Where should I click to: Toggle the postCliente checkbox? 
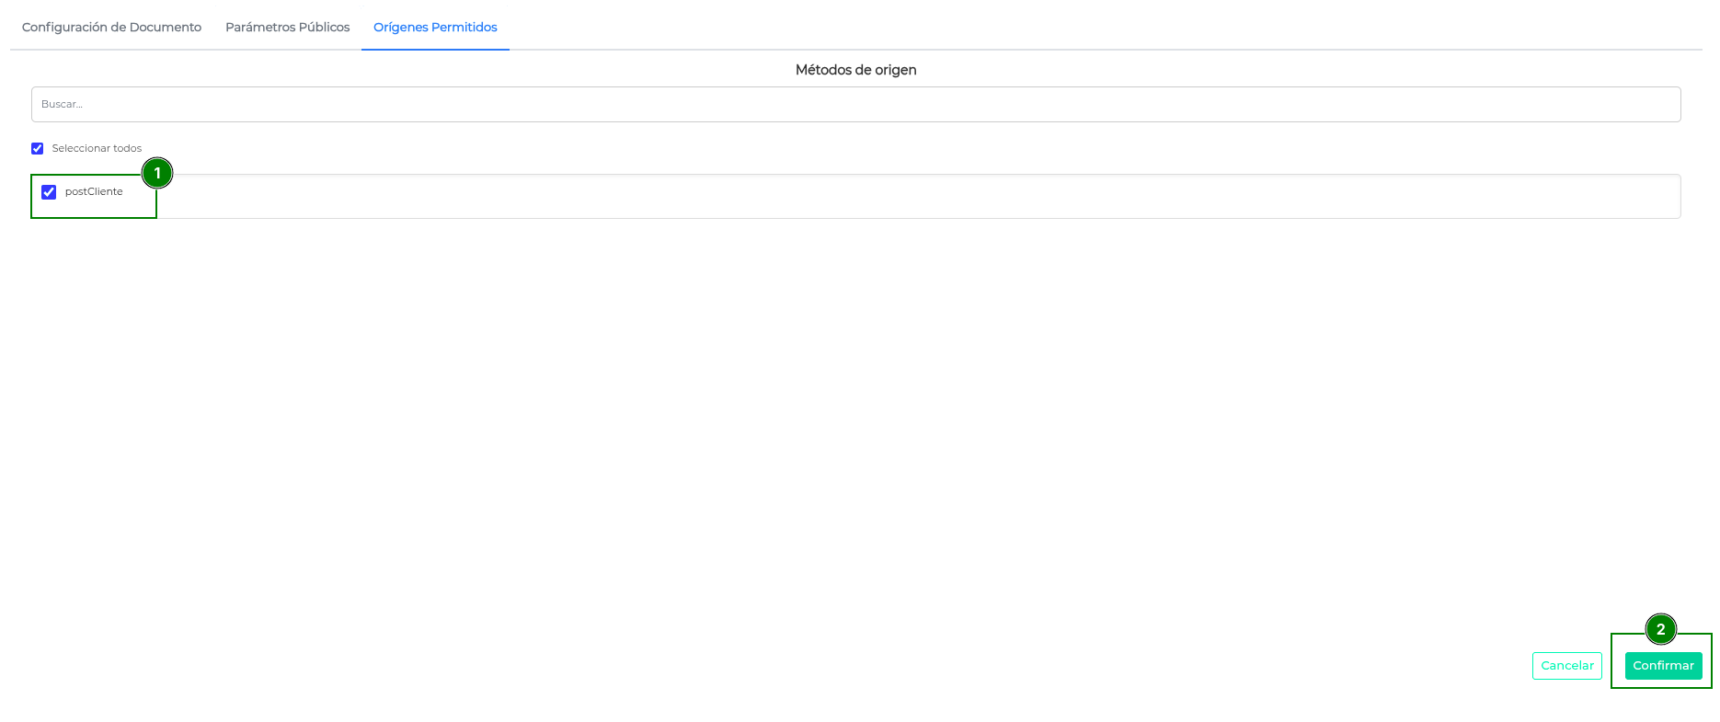pos(49,192)
